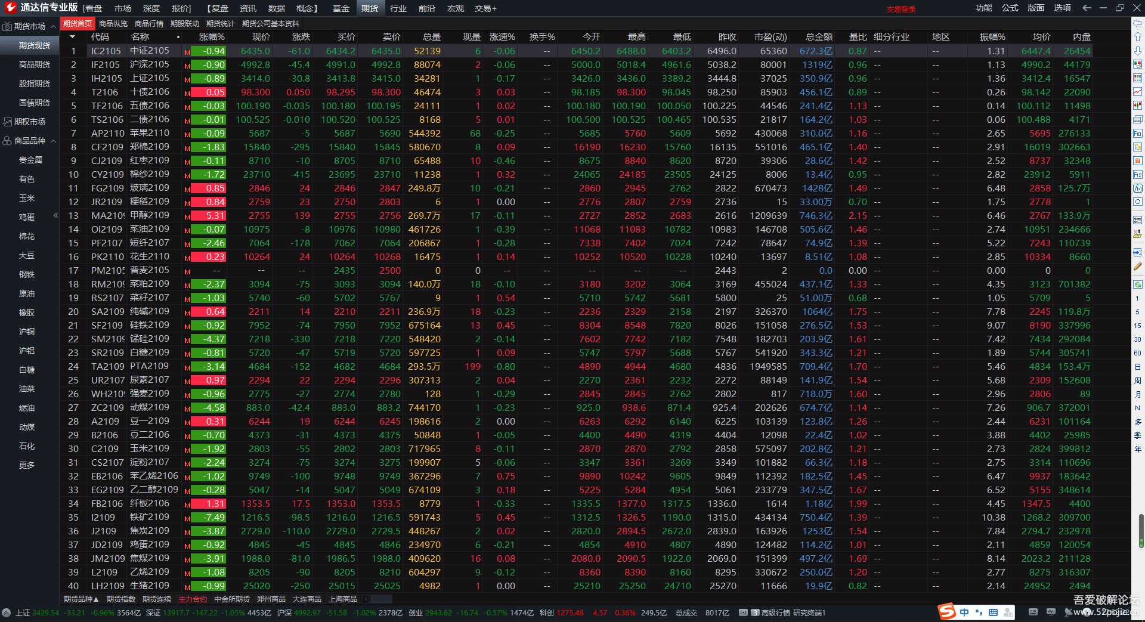This screenshot has height=622, width=1145.
Task: Toggle Sogou Chinese/English input mode
Action: [964, 612]
